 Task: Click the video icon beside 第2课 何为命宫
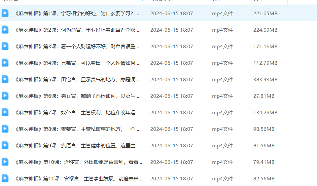[5, 30]
